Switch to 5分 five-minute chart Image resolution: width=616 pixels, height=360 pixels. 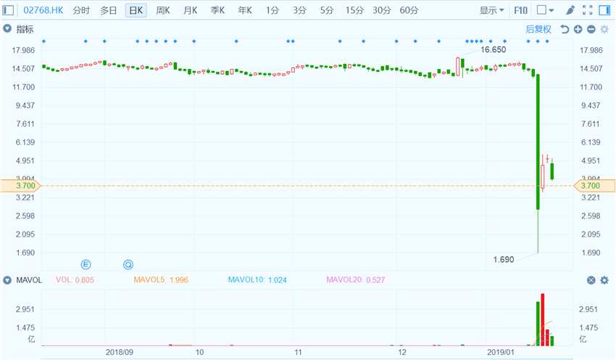[x=326, y=10]
